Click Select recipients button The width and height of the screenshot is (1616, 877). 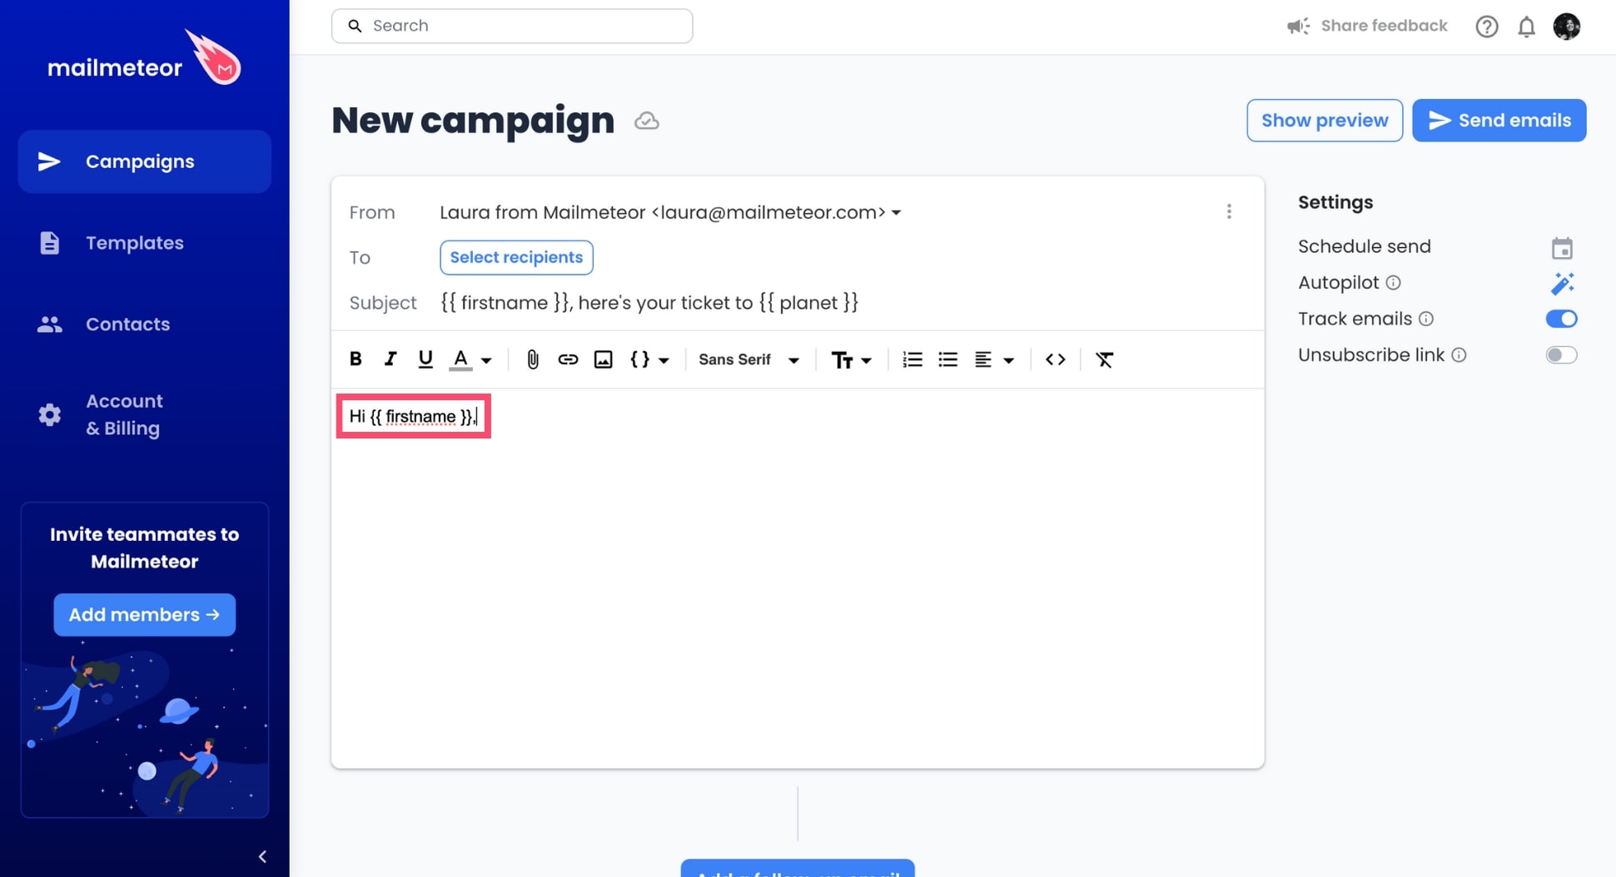(x=516, y=258)
